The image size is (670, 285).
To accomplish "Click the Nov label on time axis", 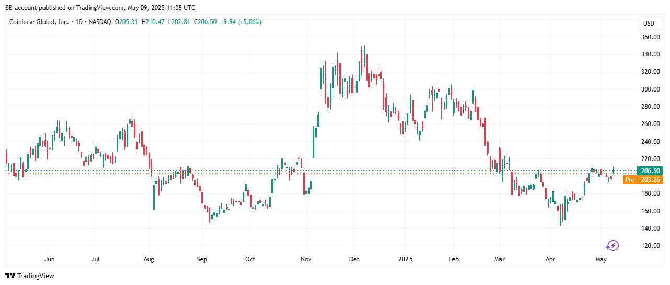I will (x=307, y=259).
